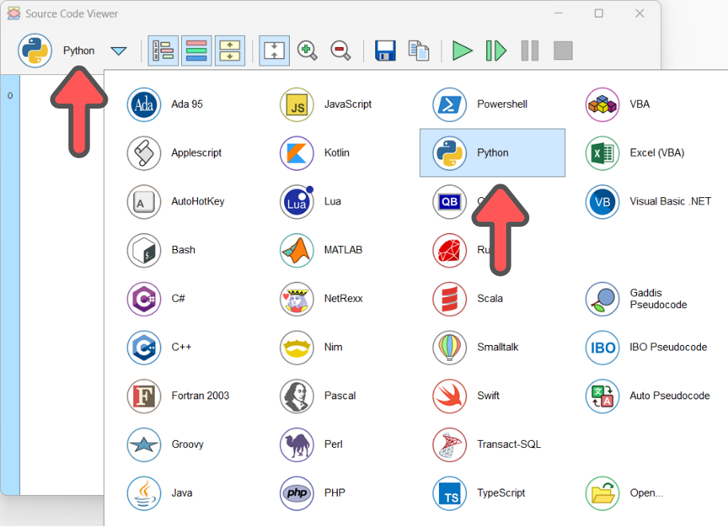This screenshot has height=527, width=728.
Task: Pick the Swift bird icon
Action: pos(449,396)
